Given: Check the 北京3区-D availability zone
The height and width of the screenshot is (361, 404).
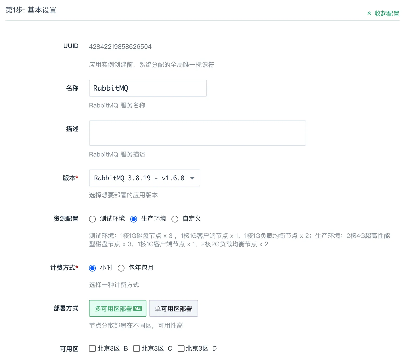Looking at the screenshot, I should (181, 348).
